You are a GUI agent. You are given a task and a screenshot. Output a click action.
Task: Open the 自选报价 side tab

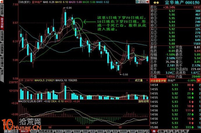pos(2,49)
